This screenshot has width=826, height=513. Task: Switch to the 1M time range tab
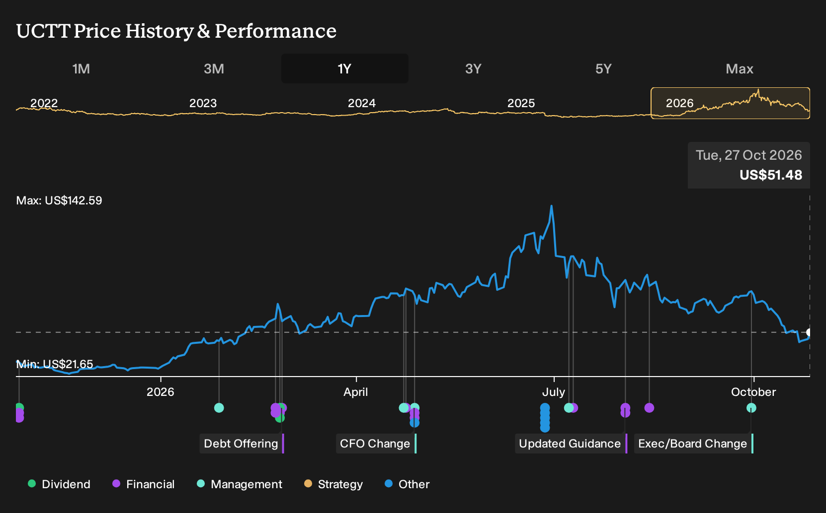(x=81, y=68)
